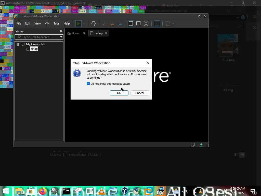Open the Windows Start menu
The height and width of the screenshot is (196, 261).
(6, 191)
